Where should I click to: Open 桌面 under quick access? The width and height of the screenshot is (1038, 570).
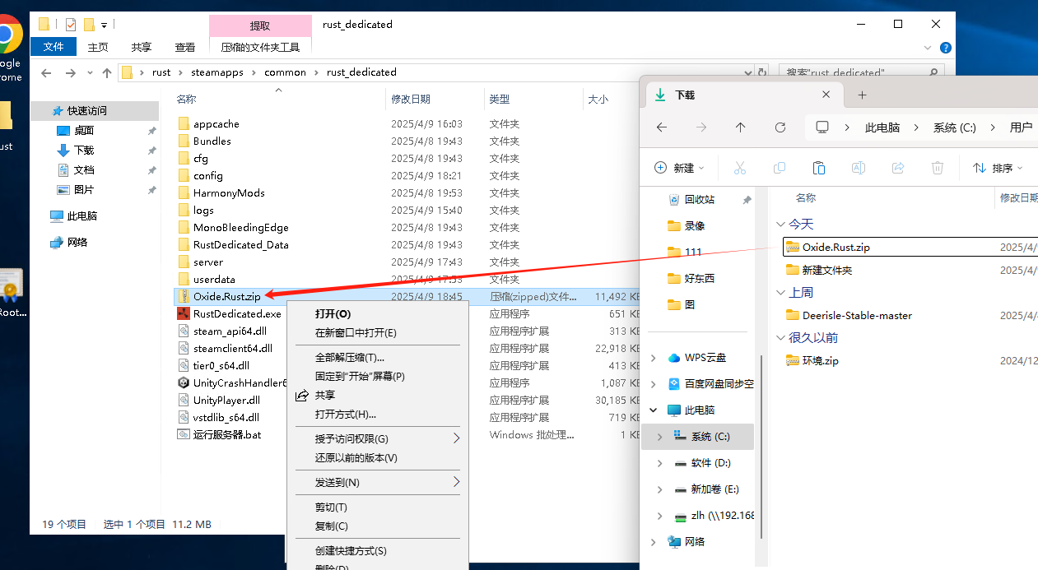[84, 130]
